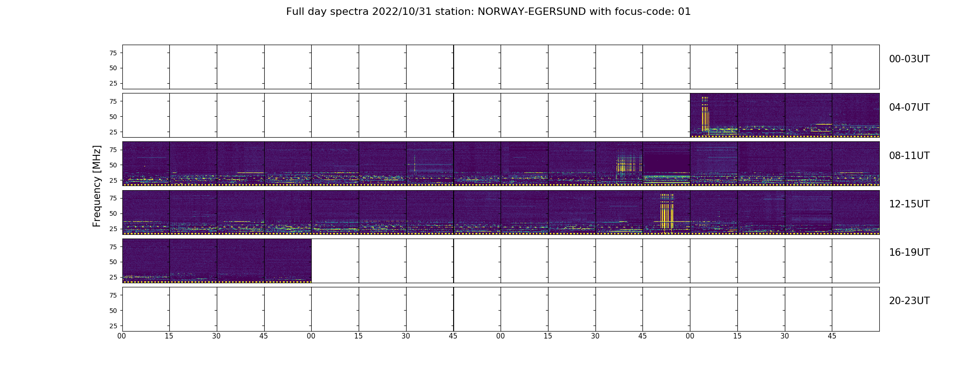Click the spectrogram data in the 16-19UT row

(x=217, y=261)
